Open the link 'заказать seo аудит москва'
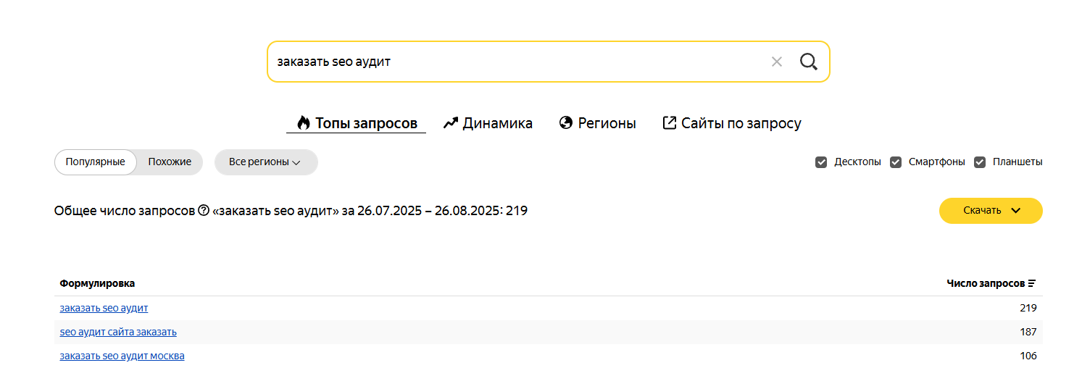1082x368 pixels. coord(122,356)
